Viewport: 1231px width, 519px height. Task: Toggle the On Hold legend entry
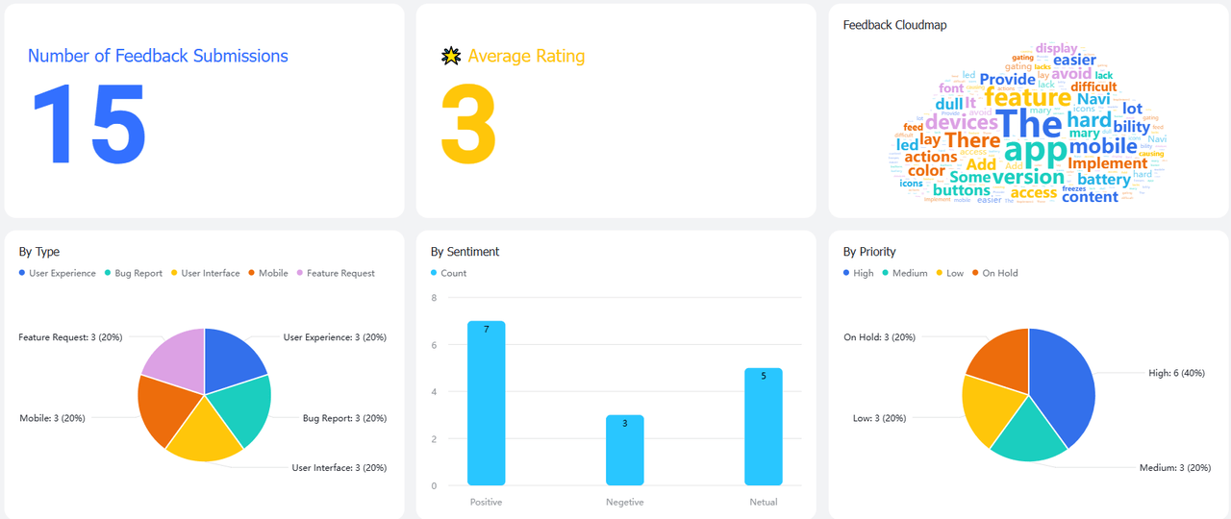point(994,273)
